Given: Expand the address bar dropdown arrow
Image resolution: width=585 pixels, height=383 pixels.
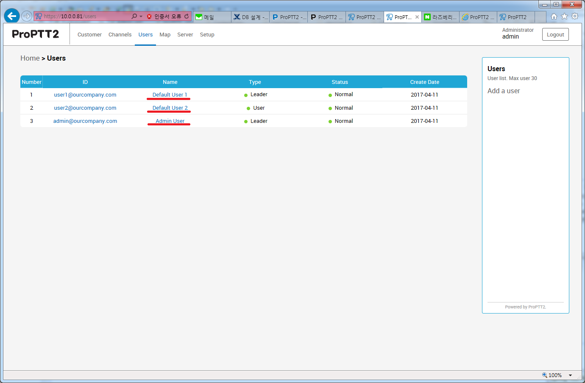Looking at the screenshot, I should (141, 17).
